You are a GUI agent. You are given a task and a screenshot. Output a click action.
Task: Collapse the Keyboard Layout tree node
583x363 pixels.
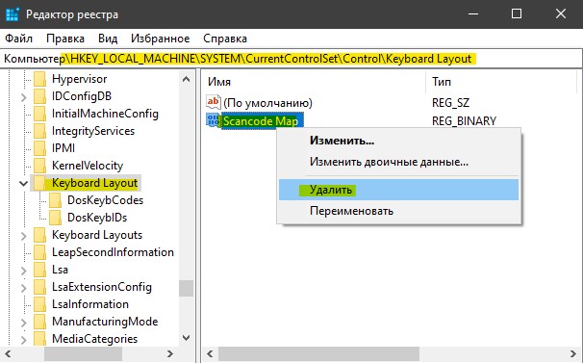tap(24, 183)
